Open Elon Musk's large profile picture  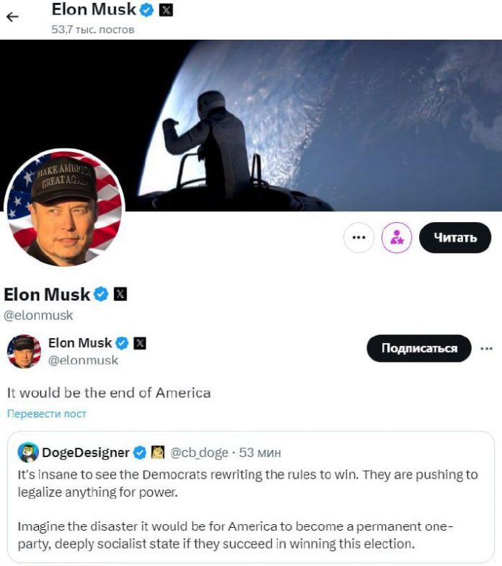64,208
